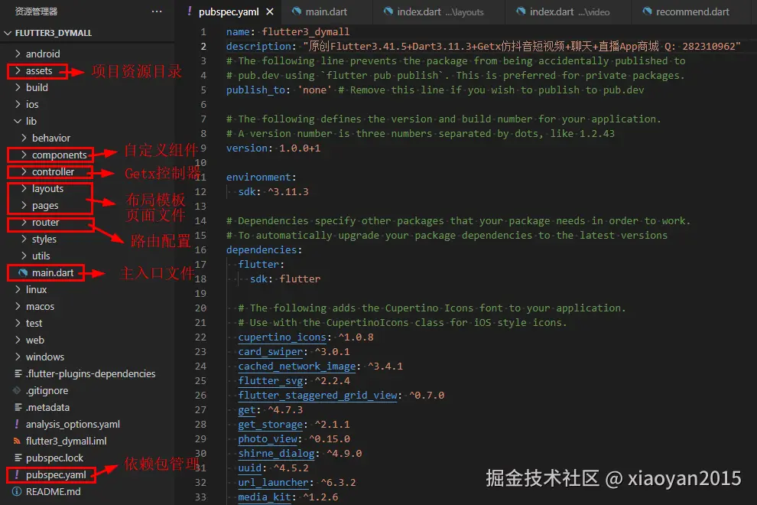Click the README.md info icon
The image size is (757, 505).
pyautogui.click(x=17, y=491)
